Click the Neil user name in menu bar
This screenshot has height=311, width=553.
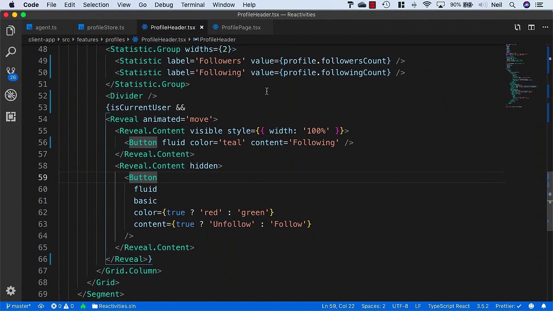tap(496, 5)
